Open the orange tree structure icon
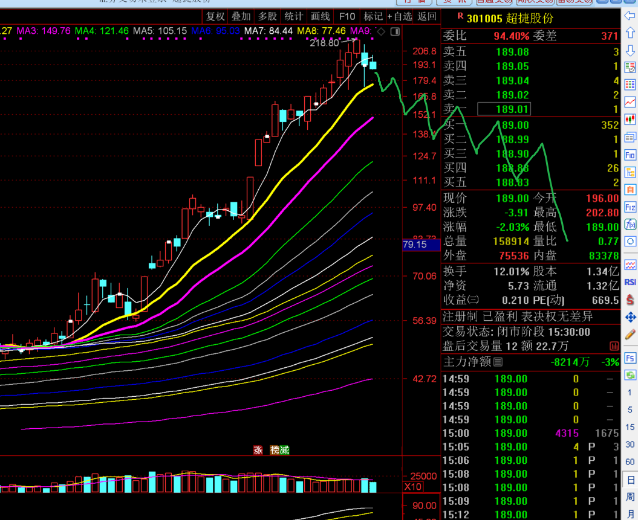This screenshot has width=638, height=520. click(630, 173)
